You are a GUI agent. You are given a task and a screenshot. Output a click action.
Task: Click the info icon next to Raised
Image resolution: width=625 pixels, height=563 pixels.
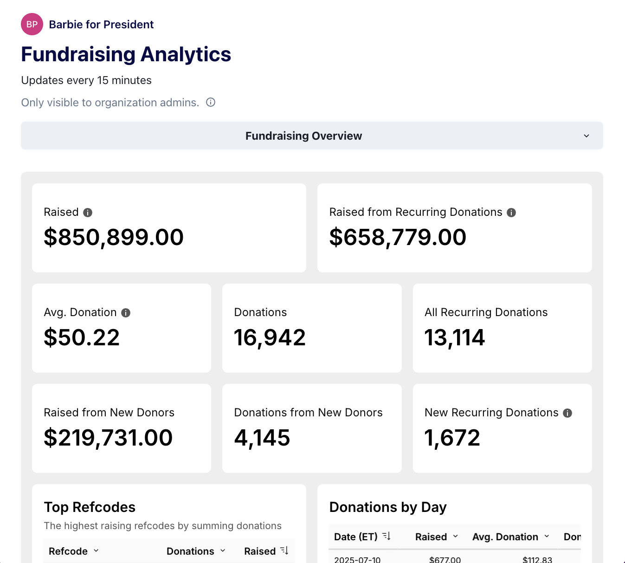(88, 212)
